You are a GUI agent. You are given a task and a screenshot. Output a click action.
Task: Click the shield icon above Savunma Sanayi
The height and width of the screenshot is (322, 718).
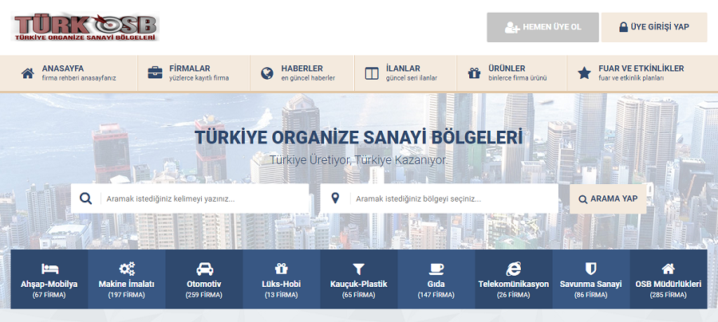(590, 269)
